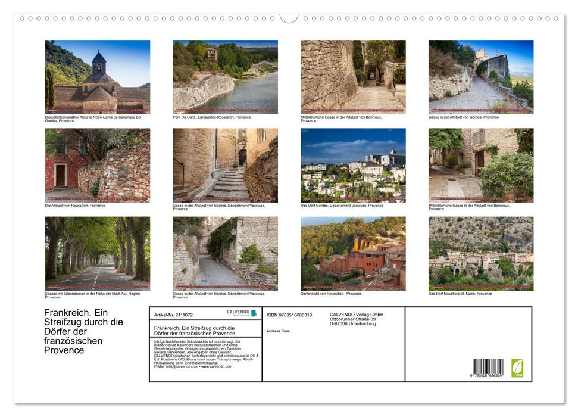578x417 pixels.
Task: Click the title Frankreich Ein Streifzug text block
Action: pyautogui.click(x=83, y=331)
